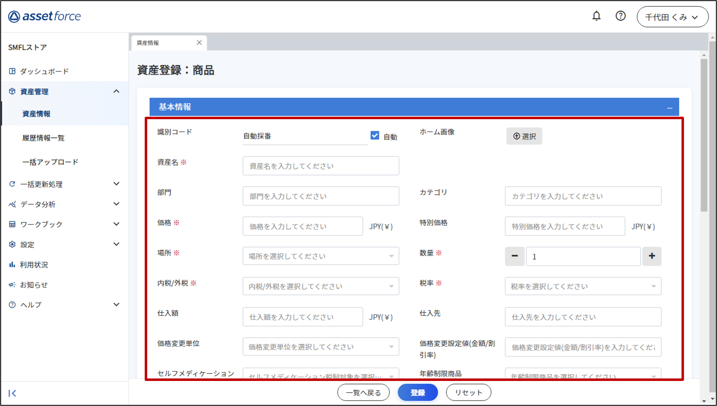Close the 資産情報 tab
This screenshot has width=717, height=406.
(x=199, y=43)
